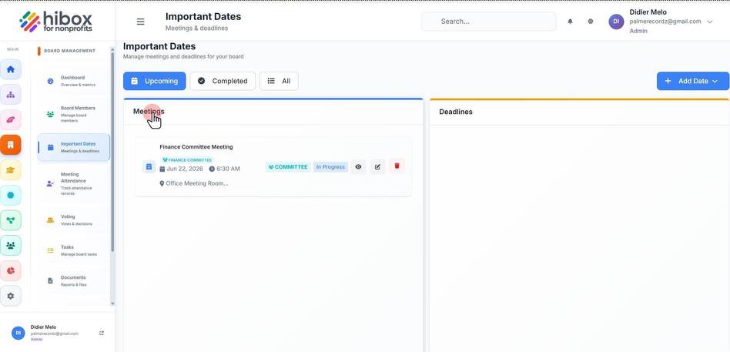This screenshot has height=352, width=730.
Task: Click the Deadlines column header
Action: click(456, 112)
